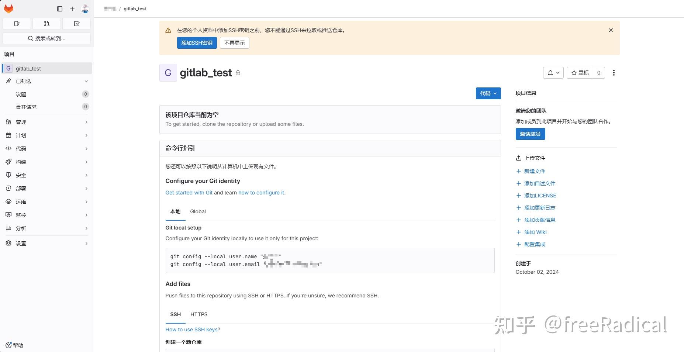Collapse the 已钉选 pinned section
This screenshot has height=352, width=684.
[86, 81]
